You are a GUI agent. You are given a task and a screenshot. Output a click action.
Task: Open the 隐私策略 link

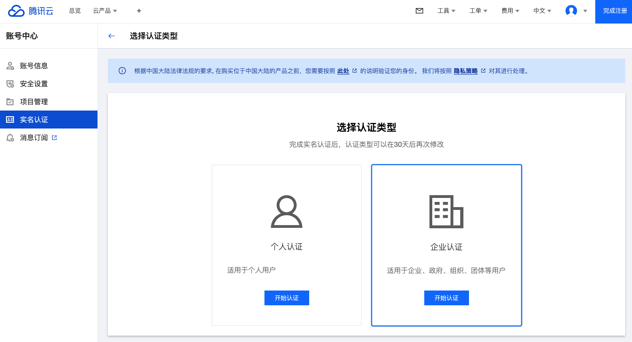(466, 71)
